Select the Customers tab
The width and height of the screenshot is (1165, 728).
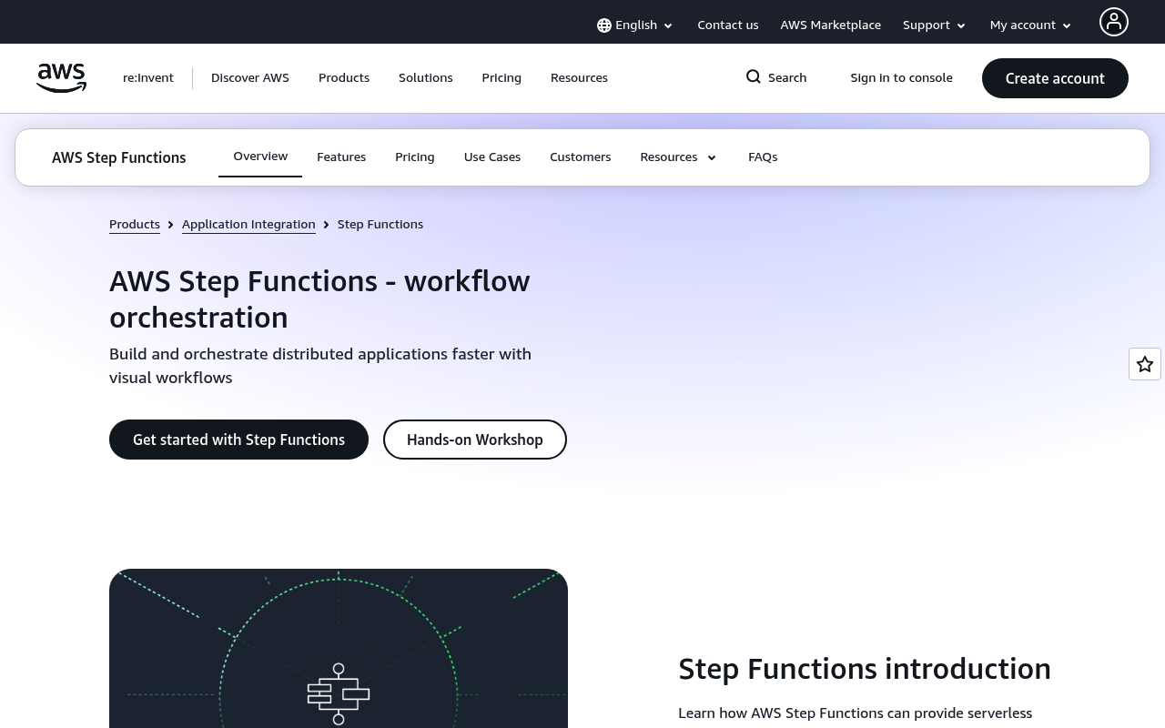(x=581, y=157)
